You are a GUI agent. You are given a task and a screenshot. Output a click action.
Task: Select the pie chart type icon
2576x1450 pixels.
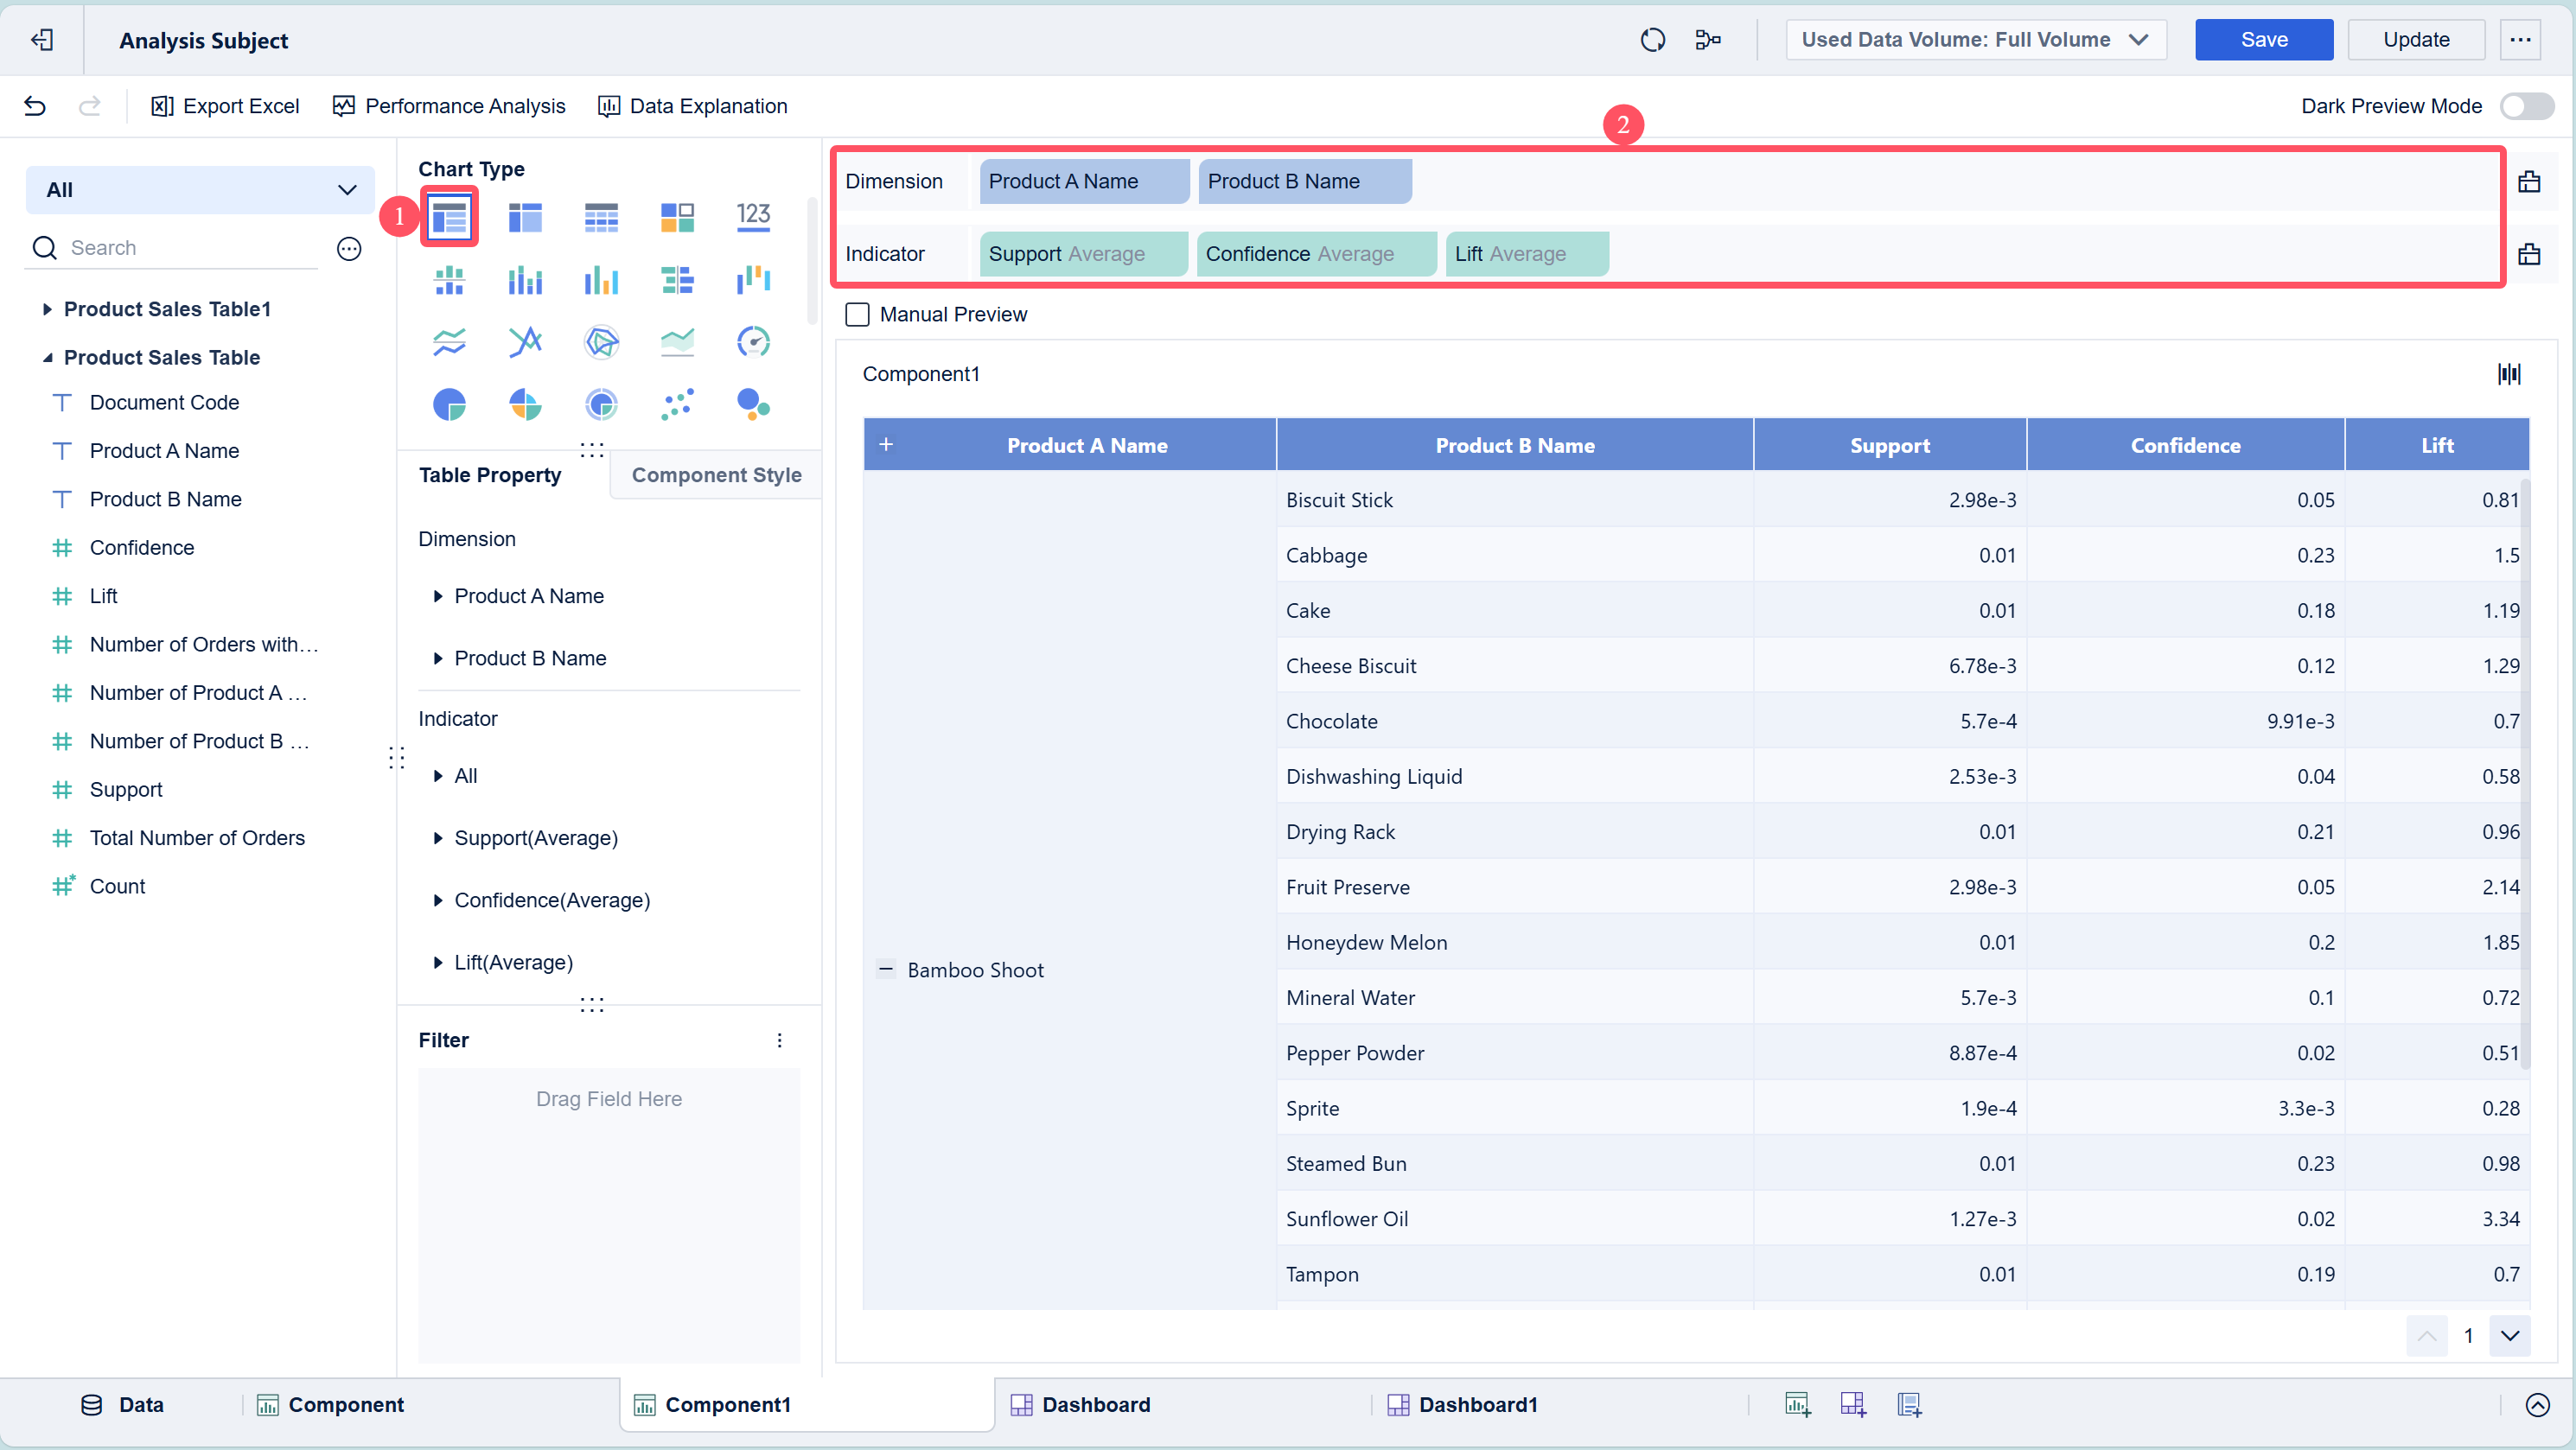click(449, 404)
